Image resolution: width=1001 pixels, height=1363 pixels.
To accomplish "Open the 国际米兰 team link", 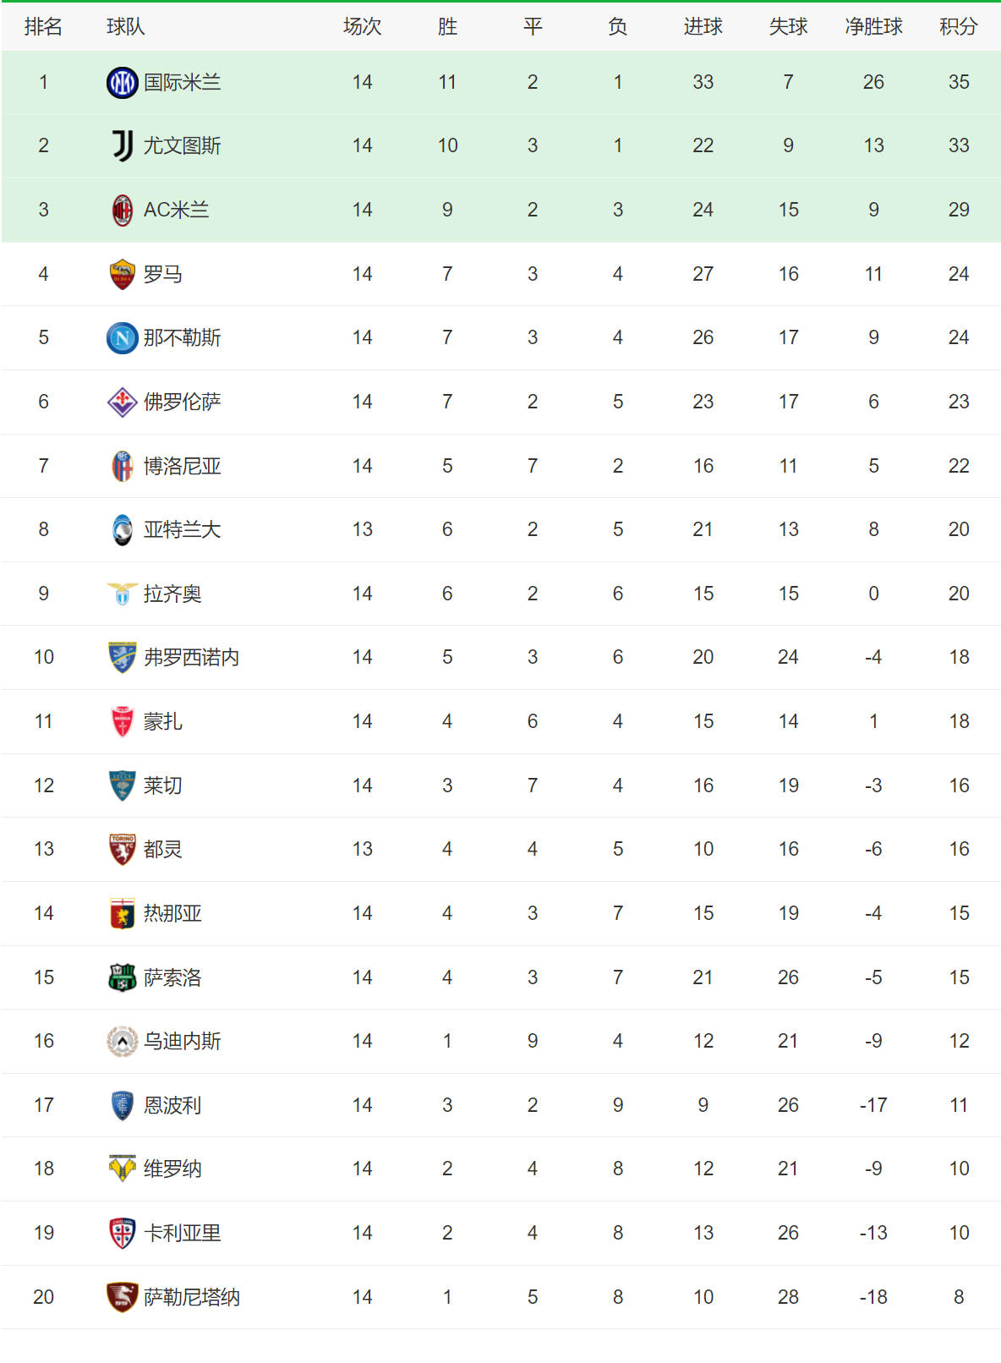I will coord(182,83).
